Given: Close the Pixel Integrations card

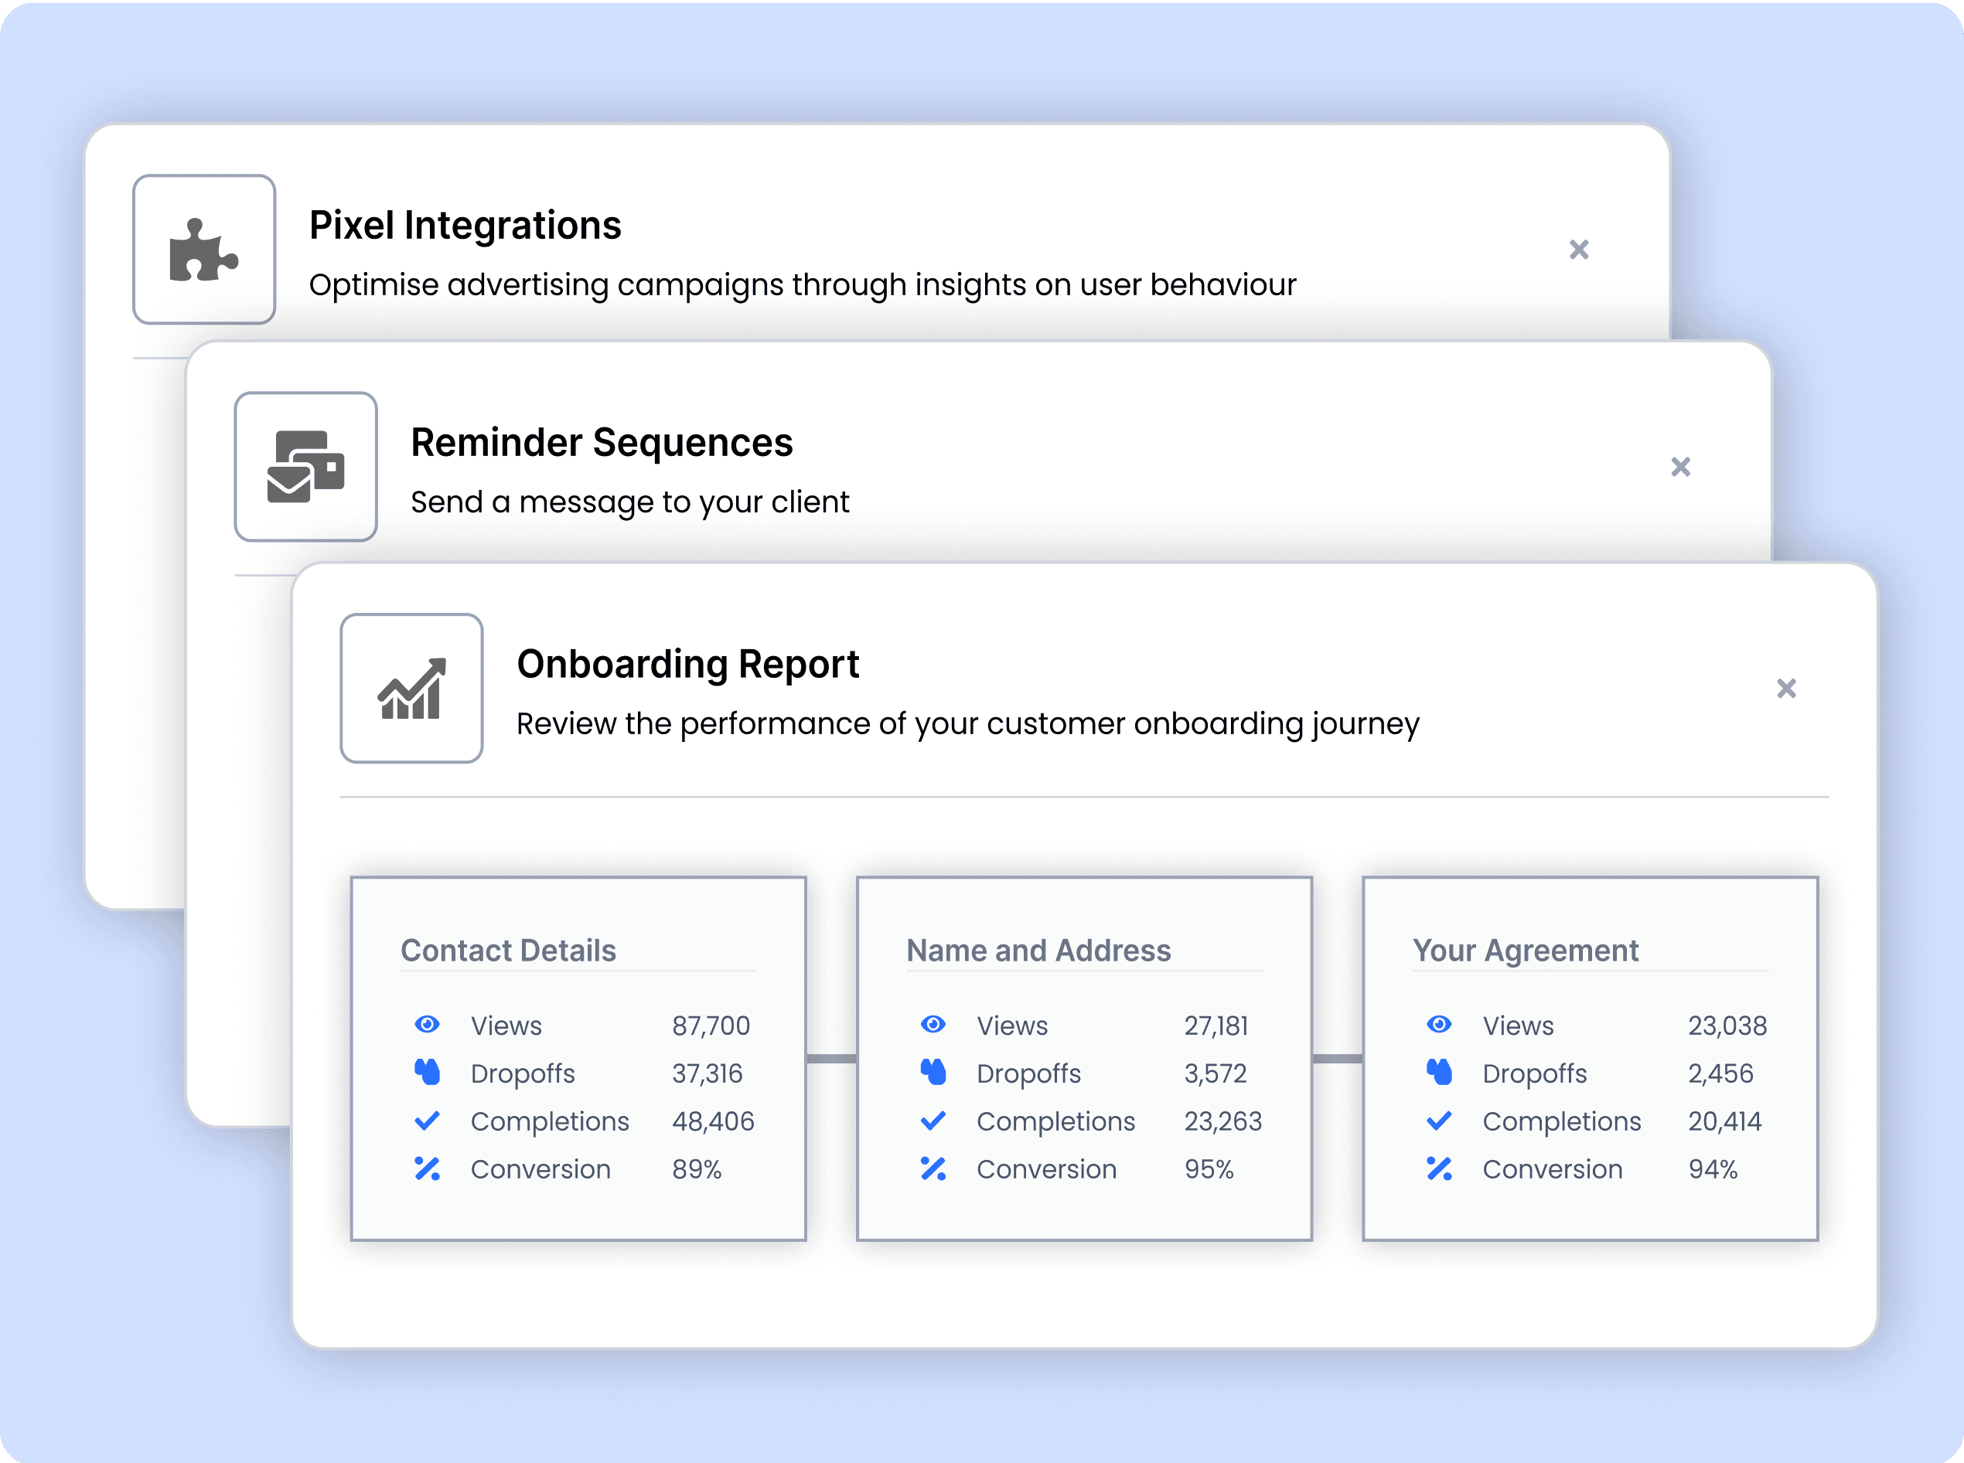Looking at the screenshot, I should point(1579,250).
